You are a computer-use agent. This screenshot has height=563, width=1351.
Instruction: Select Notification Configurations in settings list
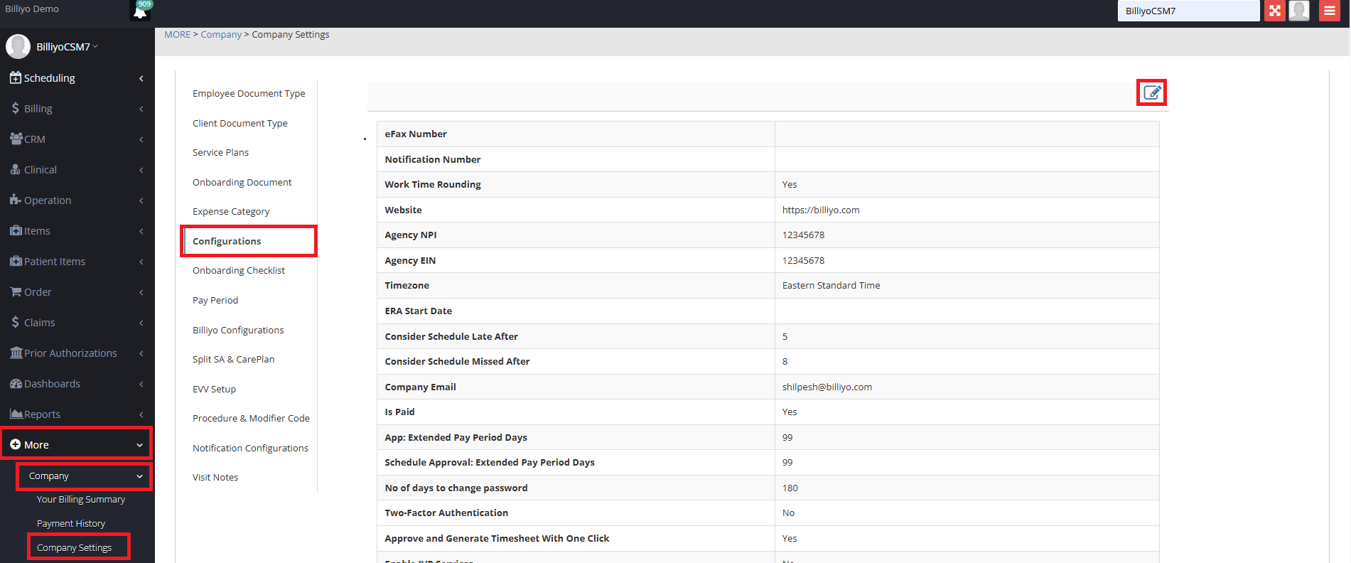pyautogui.click(x=250, y=449)
